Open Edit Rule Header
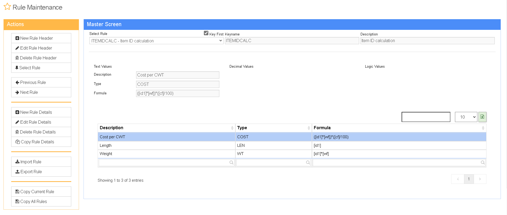 [41, 48]
